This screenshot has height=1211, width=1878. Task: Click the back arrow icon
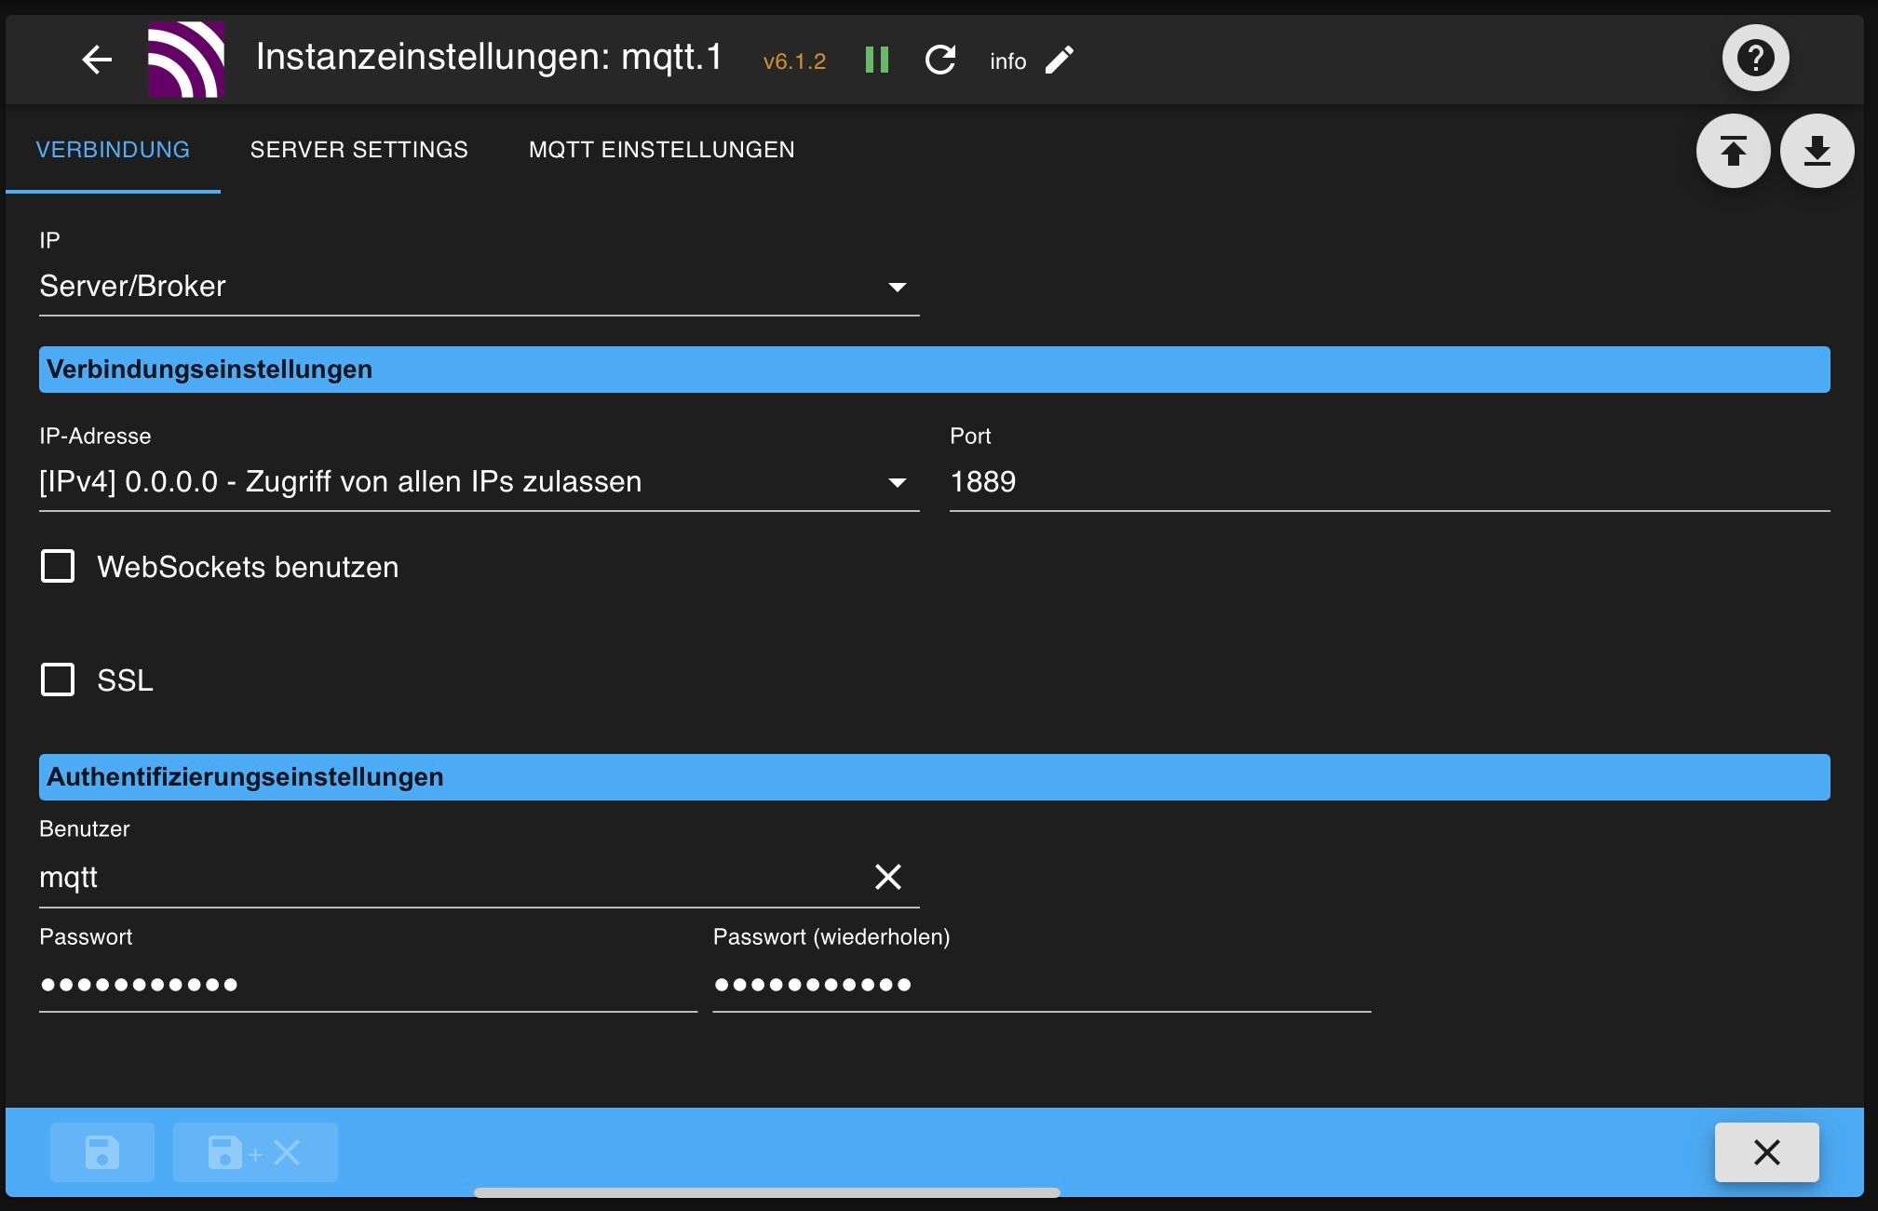[x=97, y=61]
